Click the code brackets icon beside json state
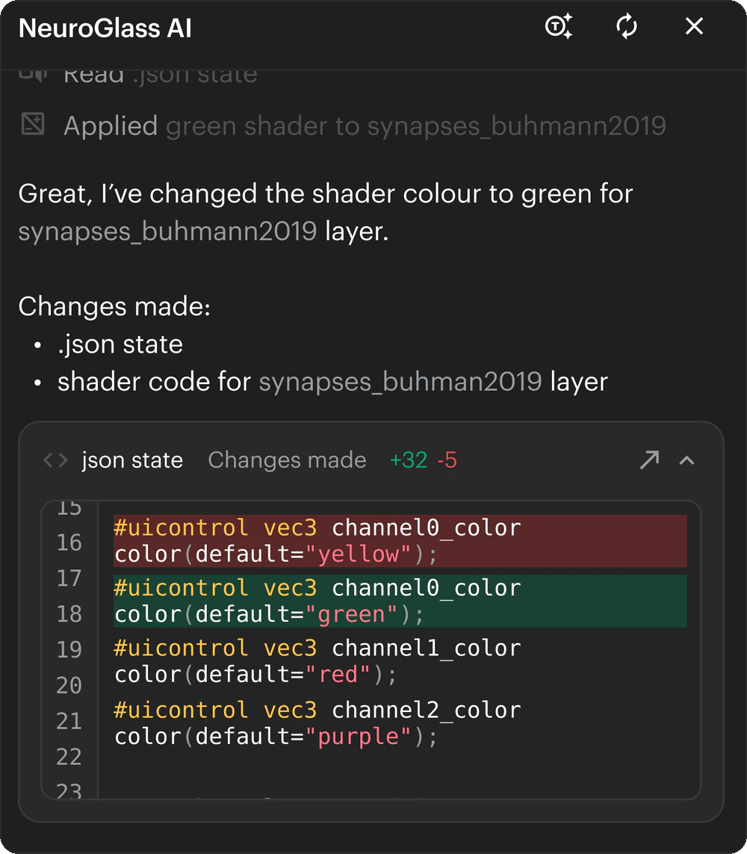Viewport: 747px width, 854px height. click(x=55, y=461)
